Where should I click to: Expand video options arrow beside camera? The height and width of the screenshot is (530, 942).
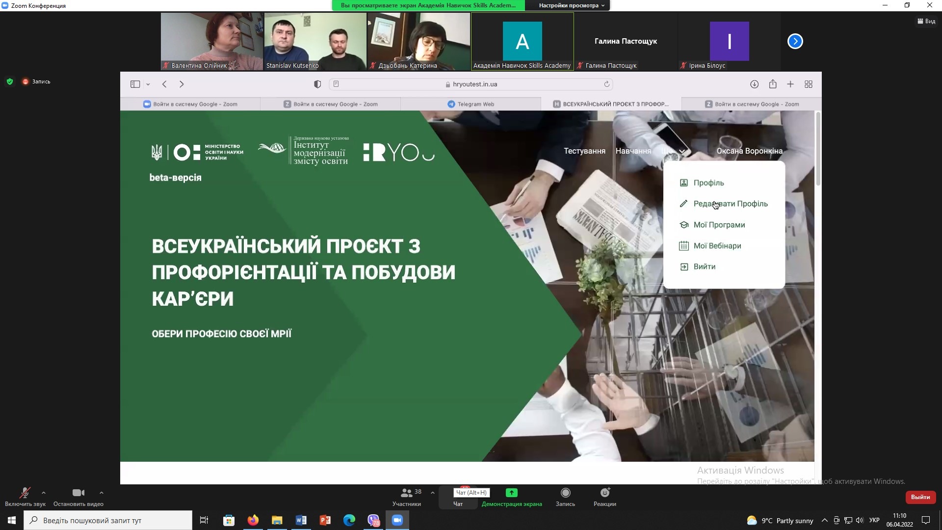[102, 492]
